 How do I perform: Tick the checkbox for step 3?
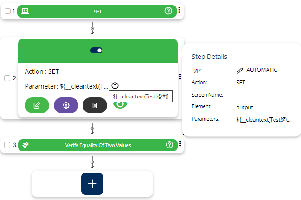pos(7,145)
